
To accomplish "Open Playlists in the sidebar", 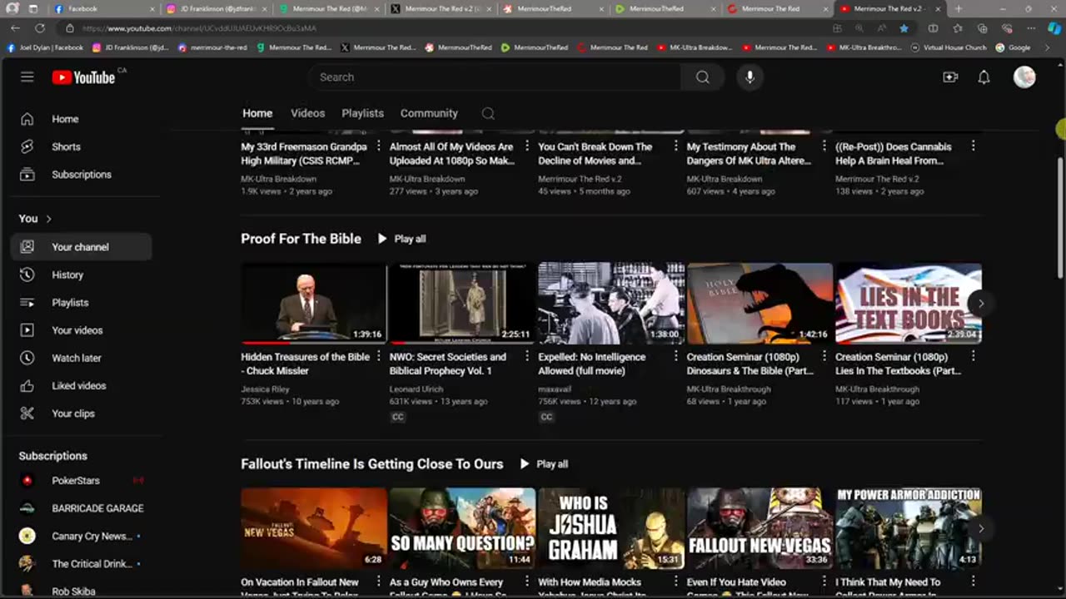I will click(81, 303).
